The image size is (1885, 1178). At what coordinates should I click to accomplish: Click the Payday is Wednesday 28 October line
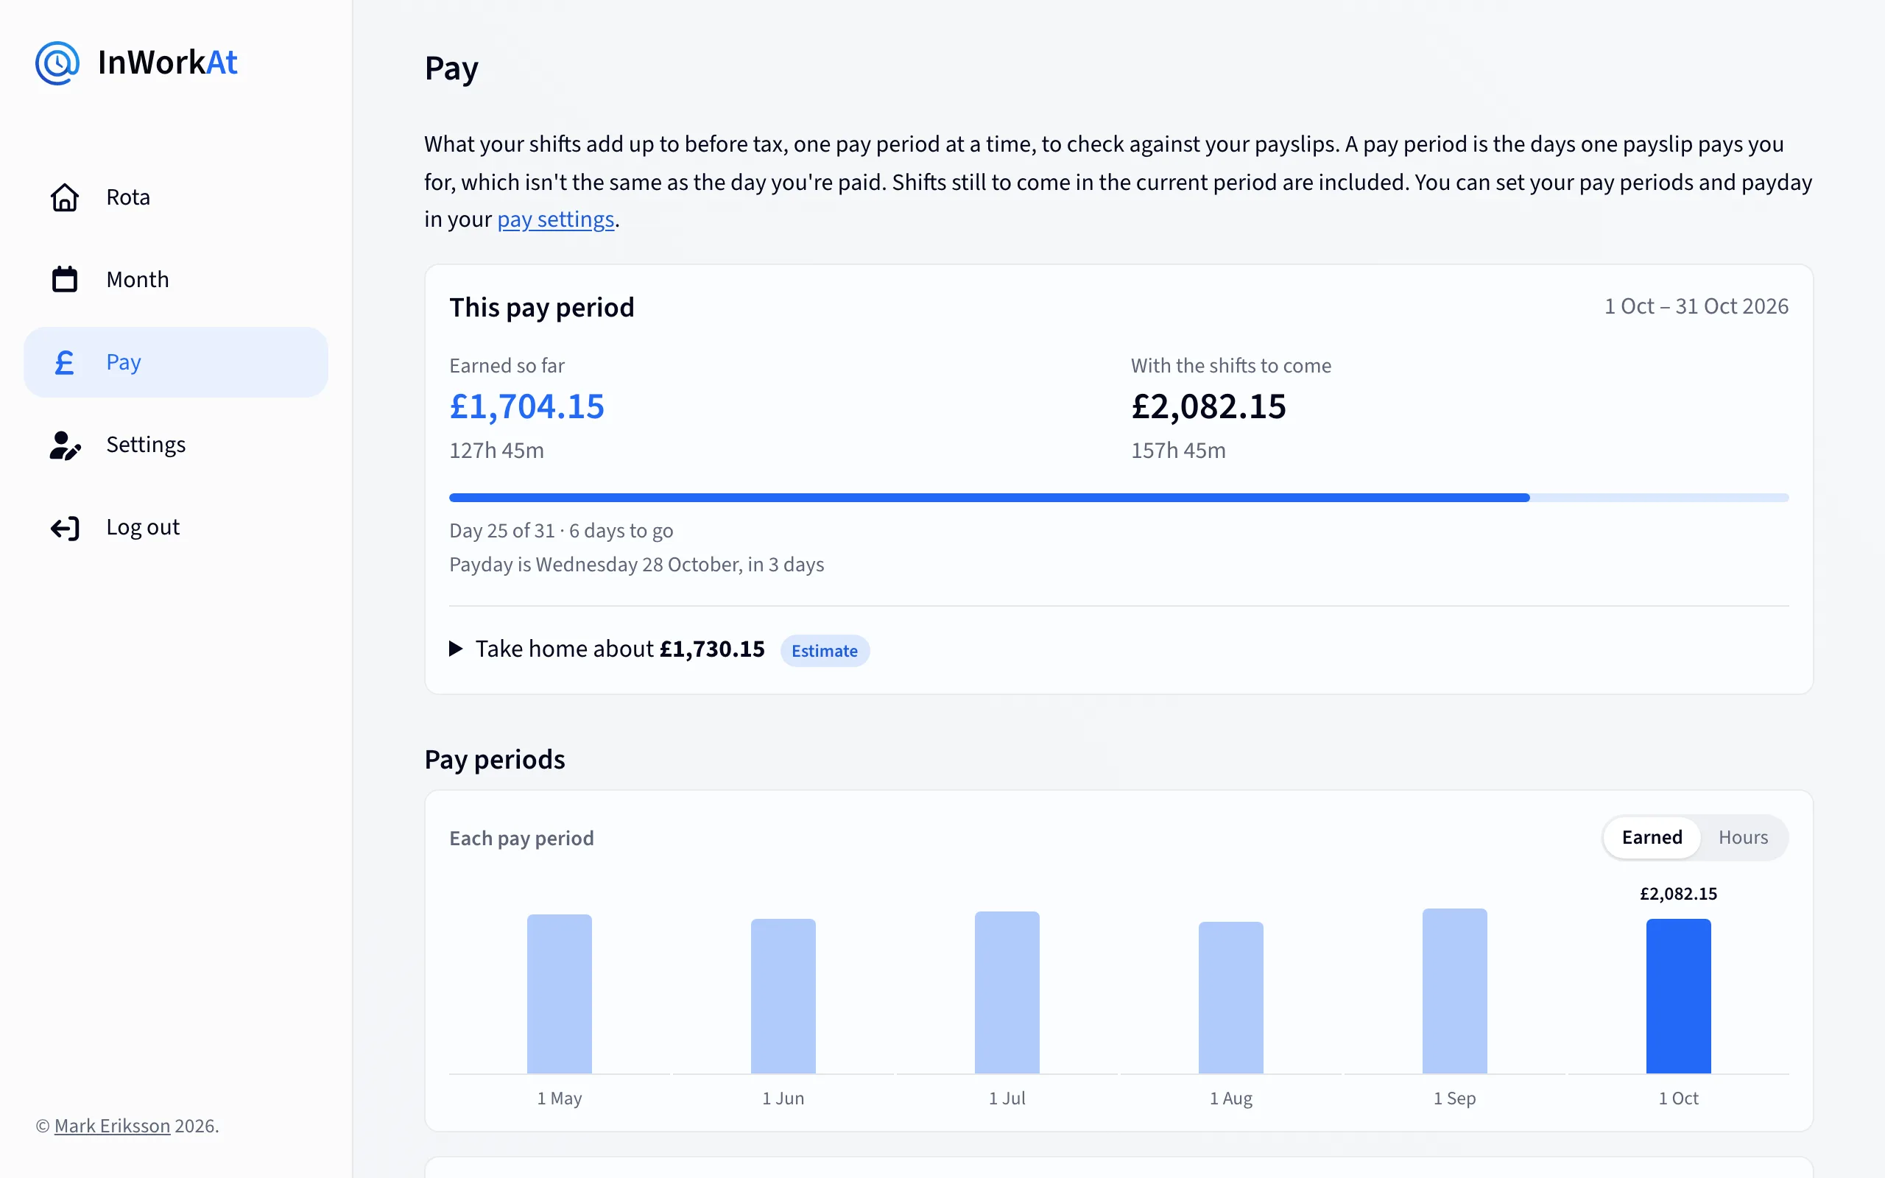pyautogui.click(x=636, y=565)
